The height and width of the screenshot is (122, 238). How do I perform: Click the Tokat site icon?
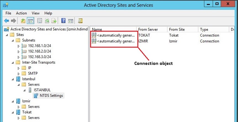18,112
